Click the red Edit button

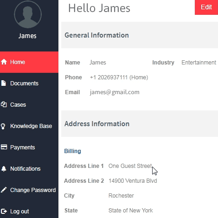(206, 7)
